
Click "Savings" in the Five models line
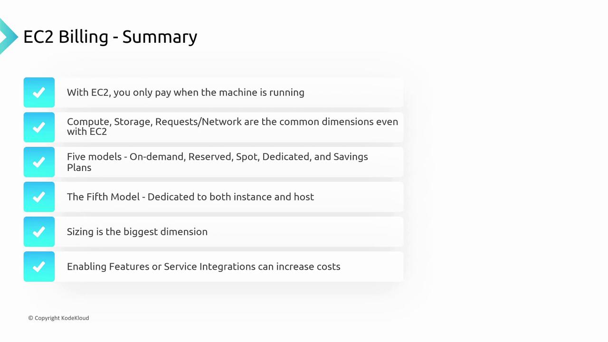[x=351, y=157]
